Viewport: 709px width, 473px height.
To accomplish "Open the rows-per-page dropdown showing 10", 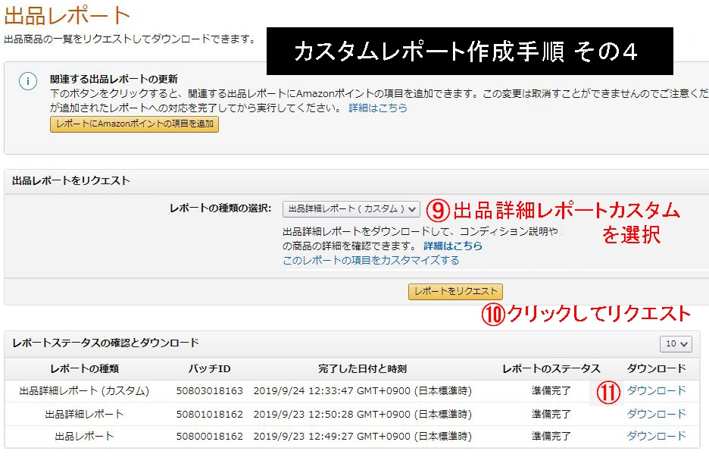I will point(676,344).
